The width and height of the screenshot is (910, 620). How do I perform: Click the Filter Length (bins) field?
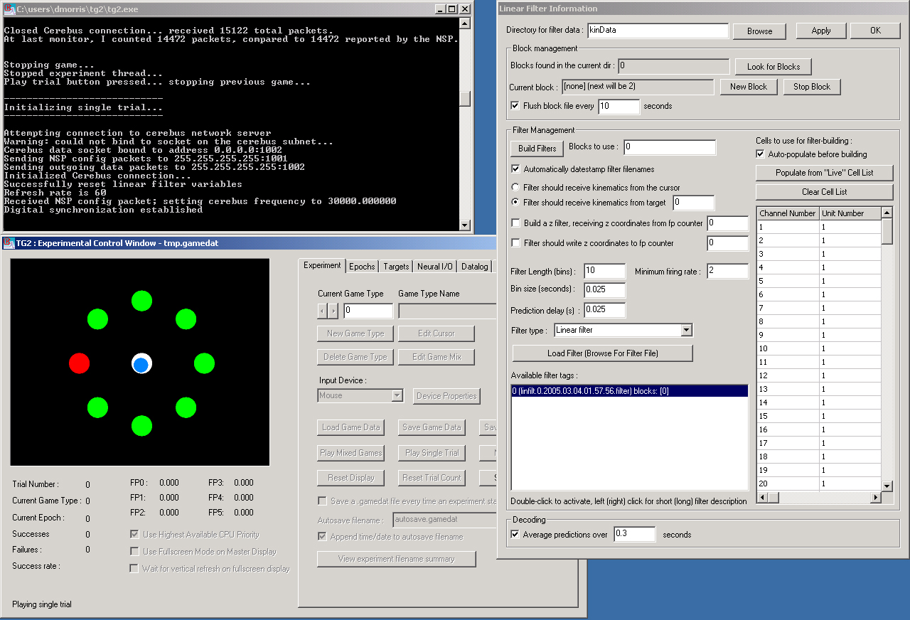coord(604,271)
